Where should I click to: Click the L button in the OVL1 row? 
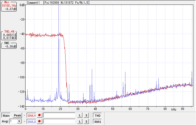80,115
